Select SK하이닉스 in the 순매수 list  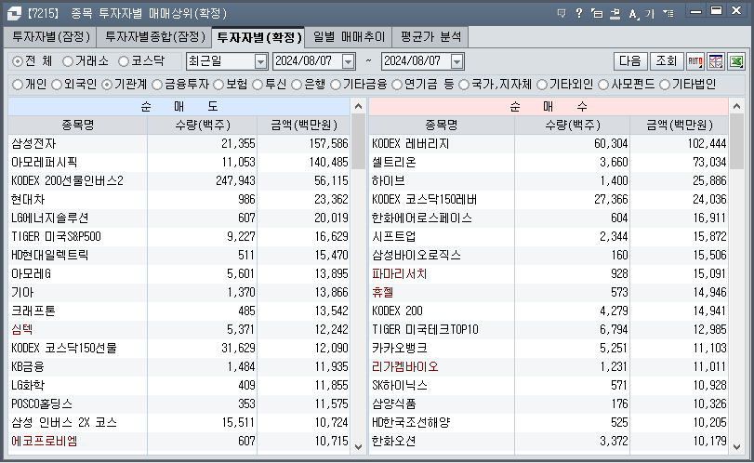pyautogui.click(x=400, y=386)
